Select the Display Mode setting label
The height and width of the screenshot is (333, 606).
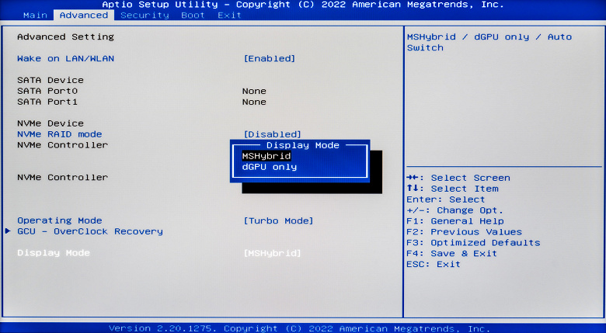(x=54, y=253)
